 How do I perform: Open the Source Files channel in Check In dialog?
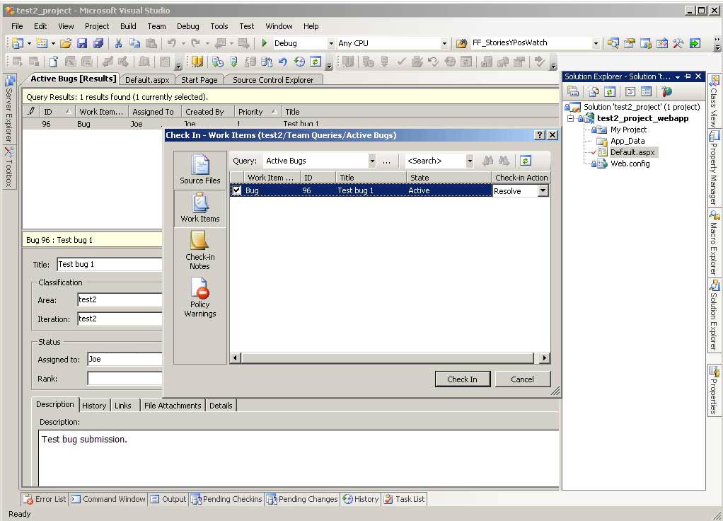(199, 169)
